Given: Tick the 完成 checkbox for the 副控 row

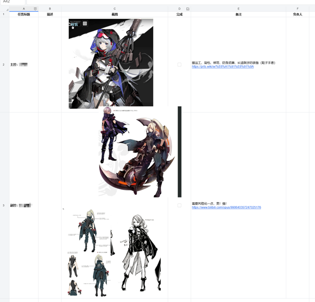Looking at the screenshot, I should click(179, 205).
